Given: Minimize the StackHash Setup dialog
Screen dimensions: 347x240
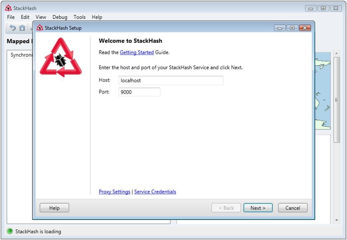Looking at the screenshot, I should pyautogui.click(x=280, y=28).
